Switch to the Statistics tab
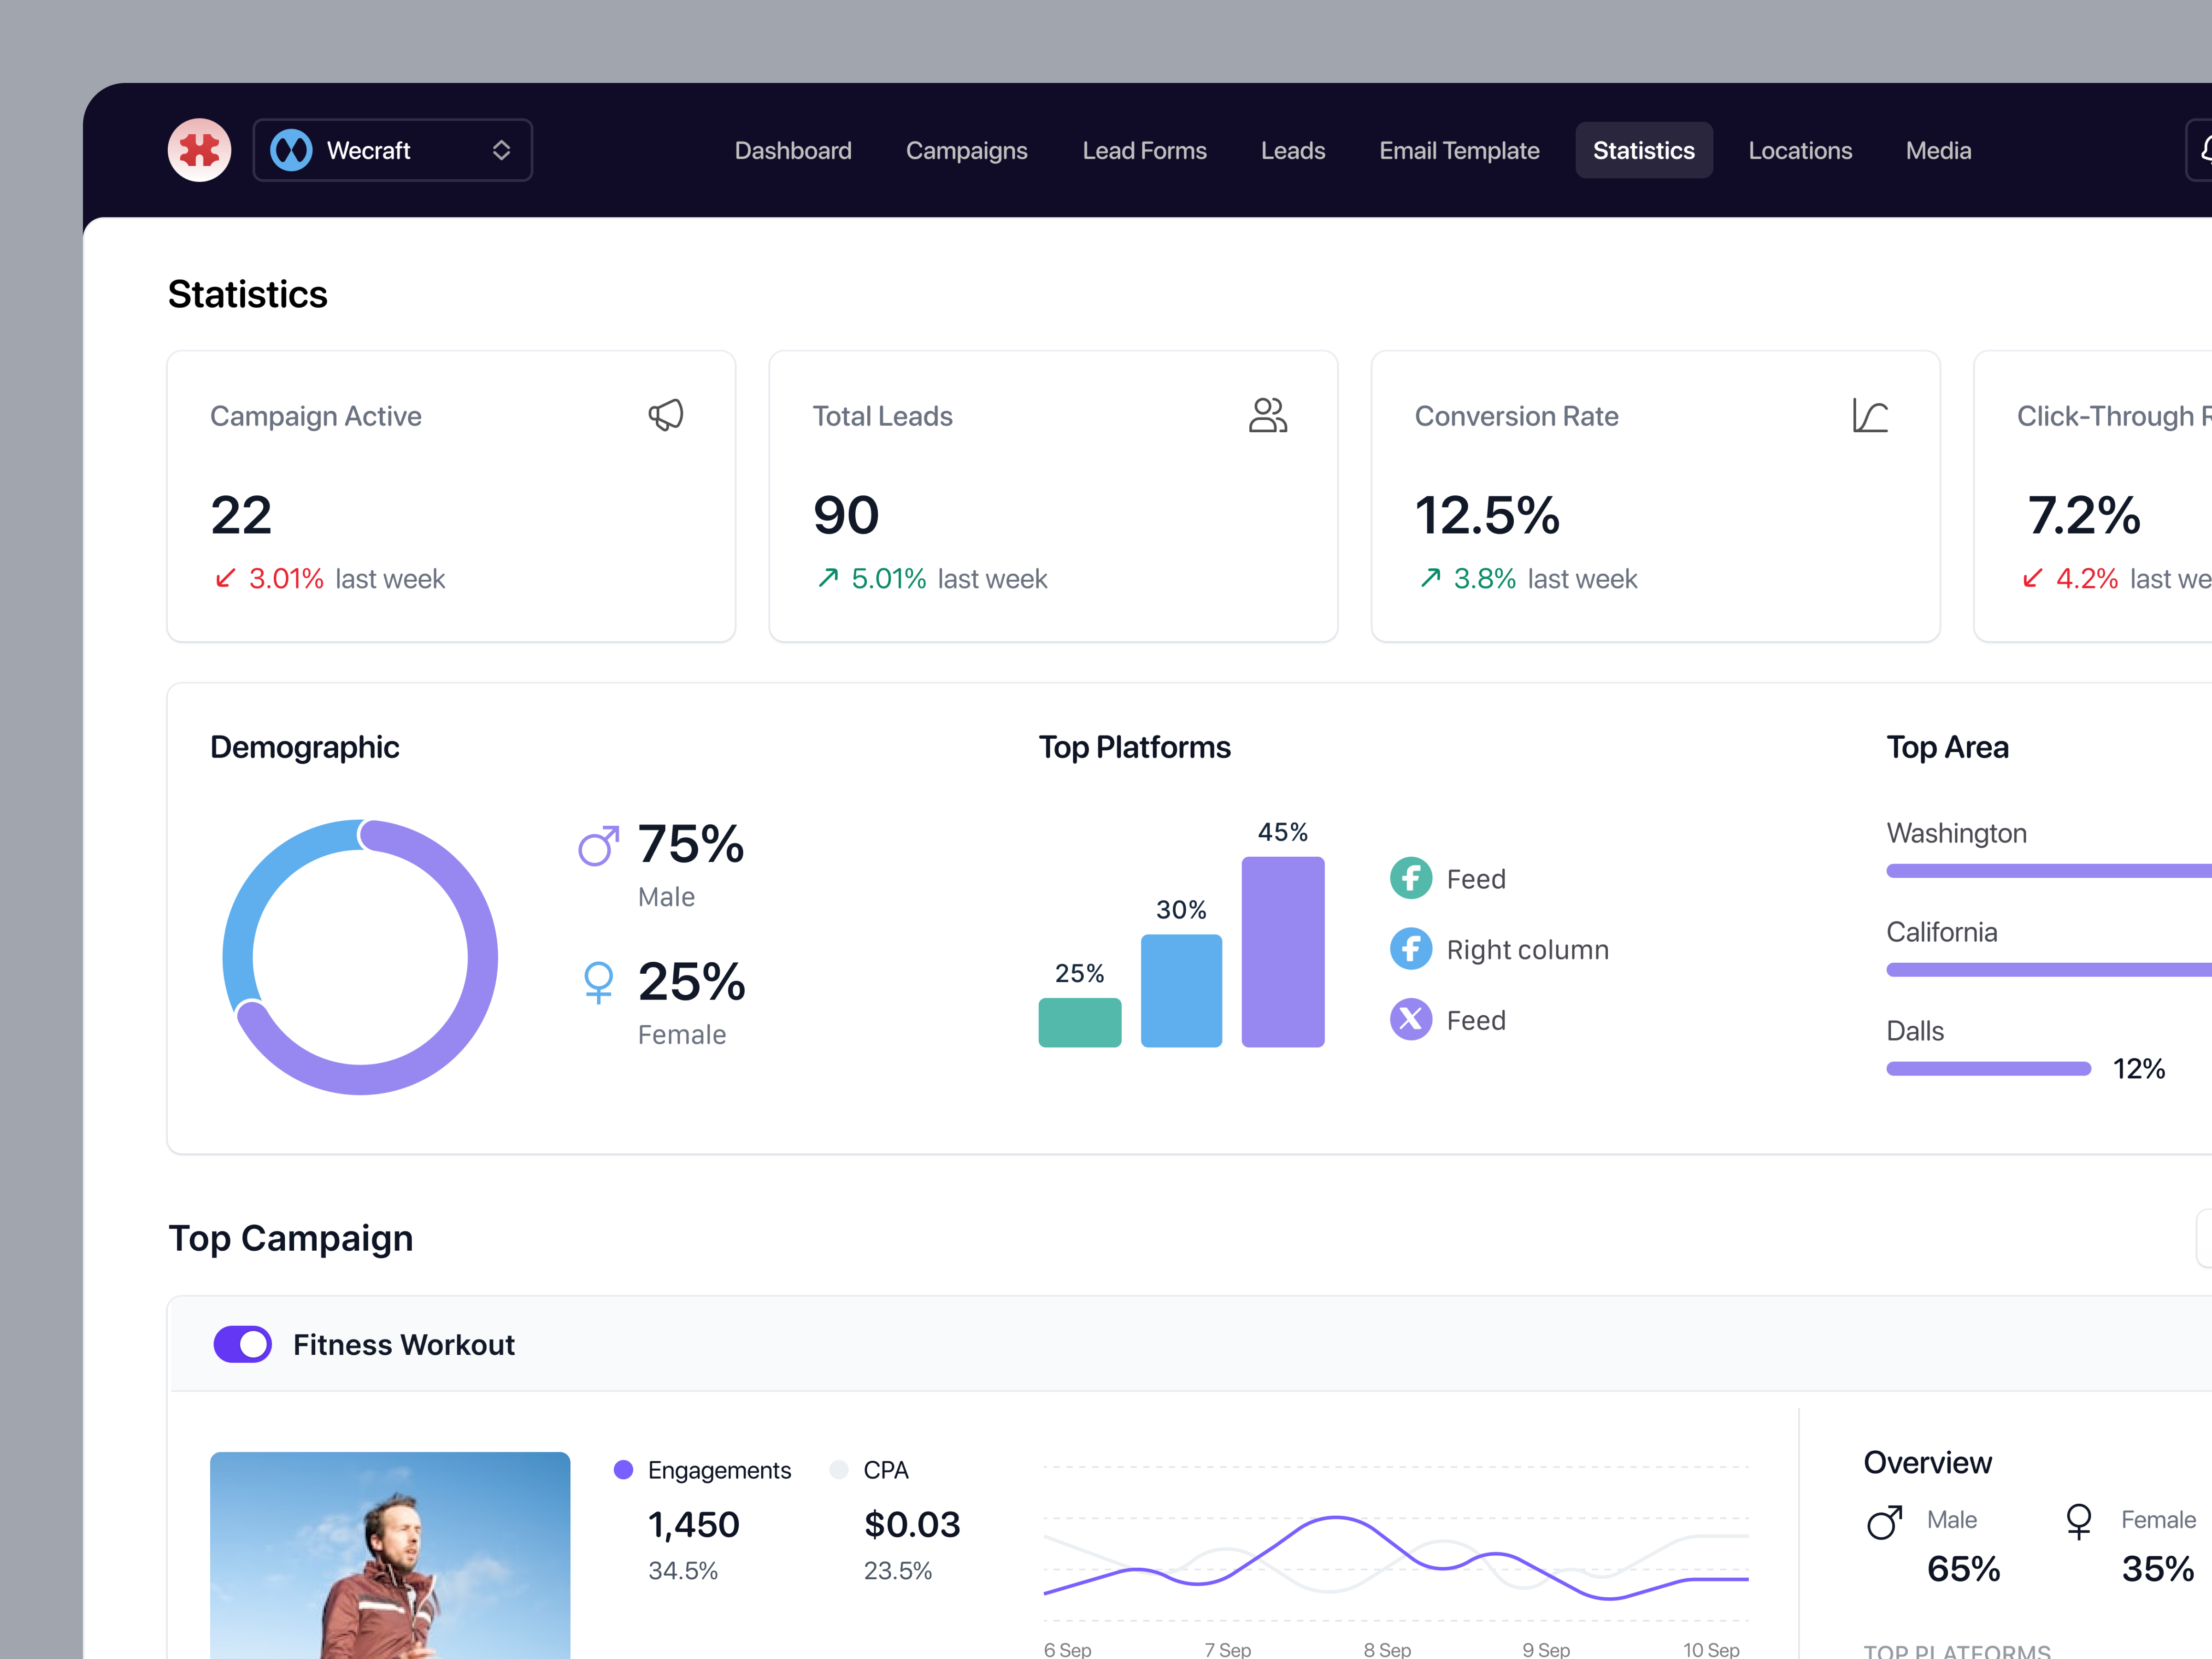This screenshot has height=1659, width=2212. [x=1644, y=150]
